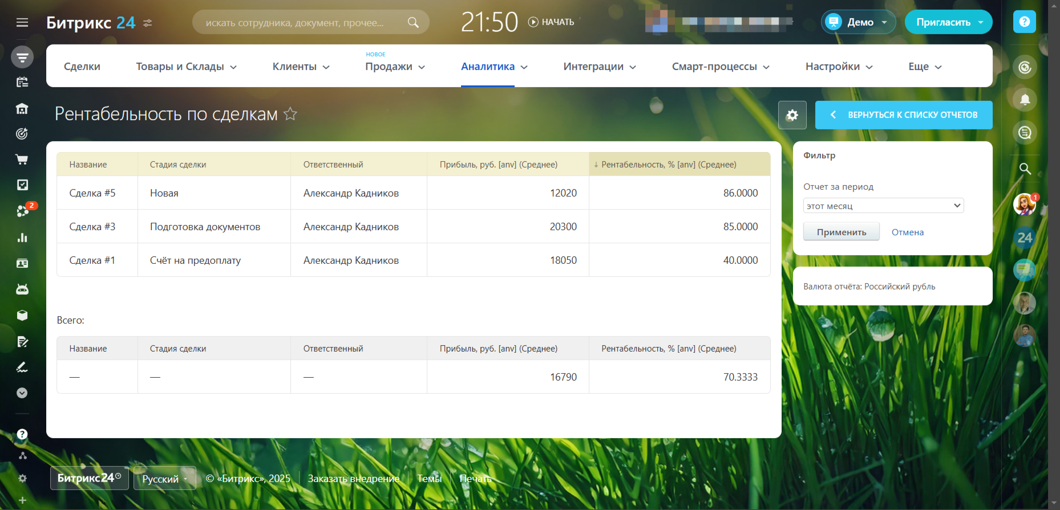Open the hamburger menu at top left
The width and height of the screenshot is (1060, 510).
coord(22,23)
